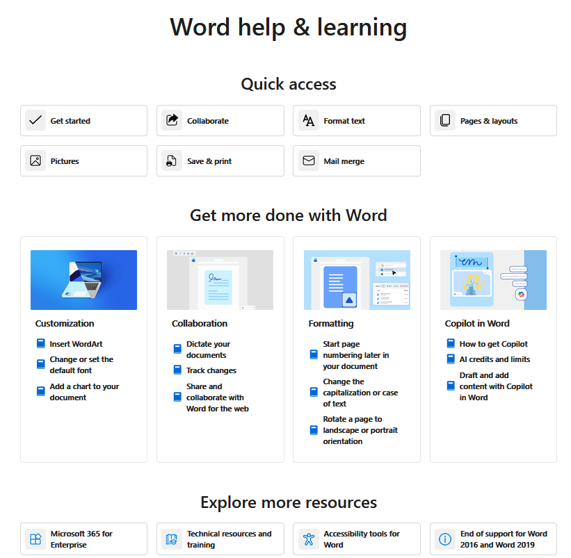Click the share arrow icon on Collaborate

pos(172,120)
